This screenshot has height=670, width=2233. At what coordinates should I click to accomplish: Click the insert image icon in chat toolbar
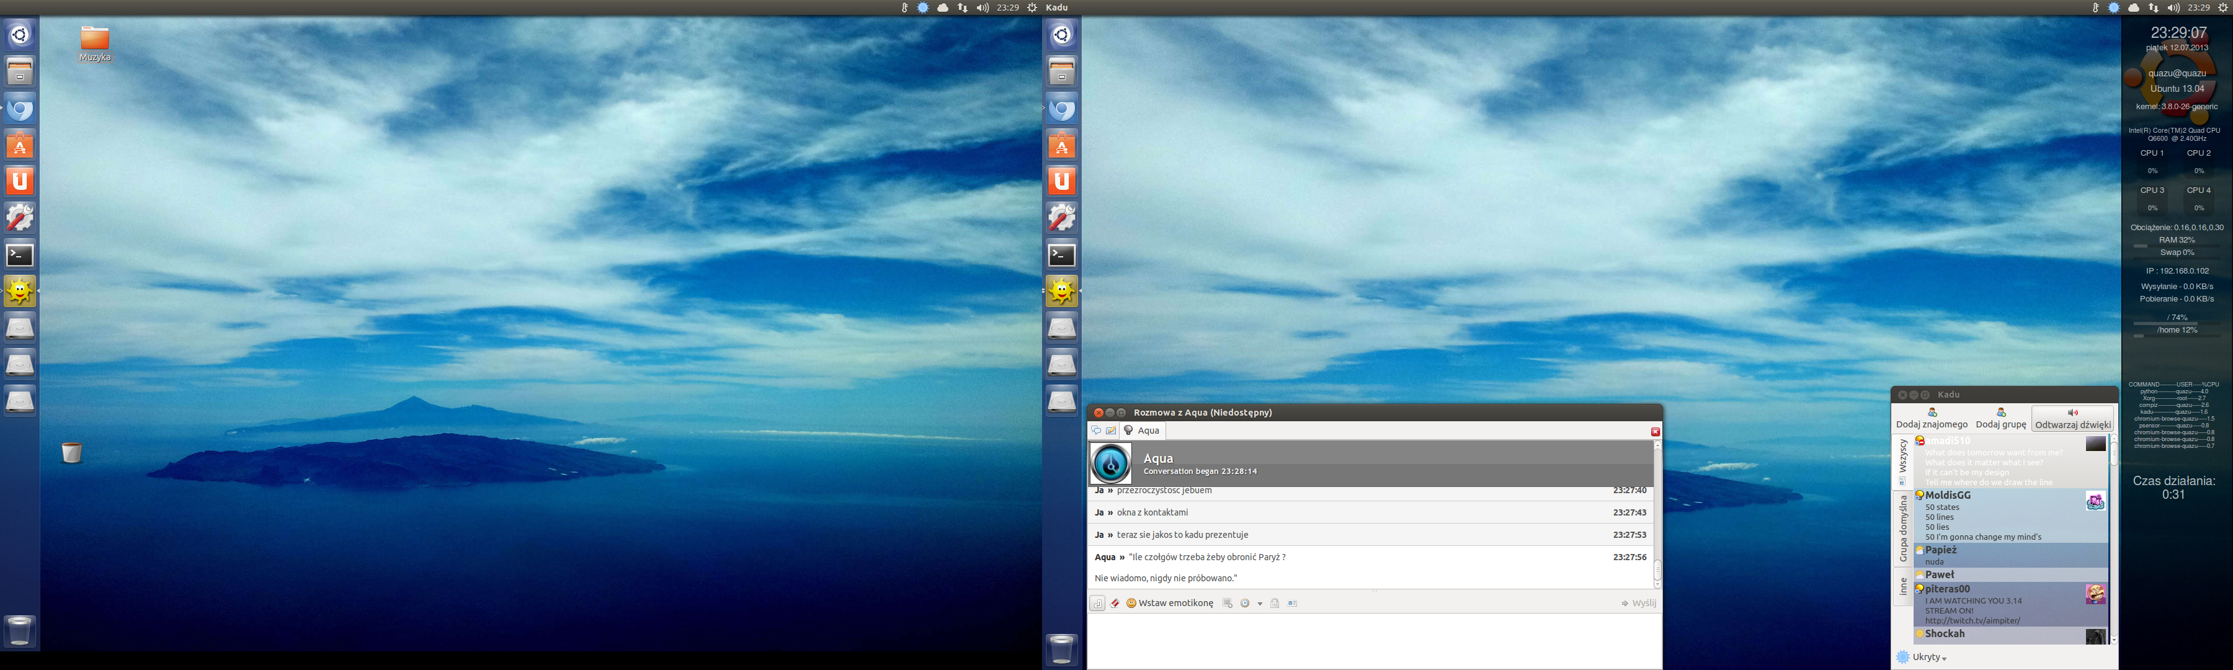(1226, 603)
